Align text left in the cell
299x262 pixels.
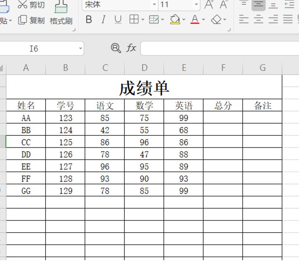click(x=243, y=19)
